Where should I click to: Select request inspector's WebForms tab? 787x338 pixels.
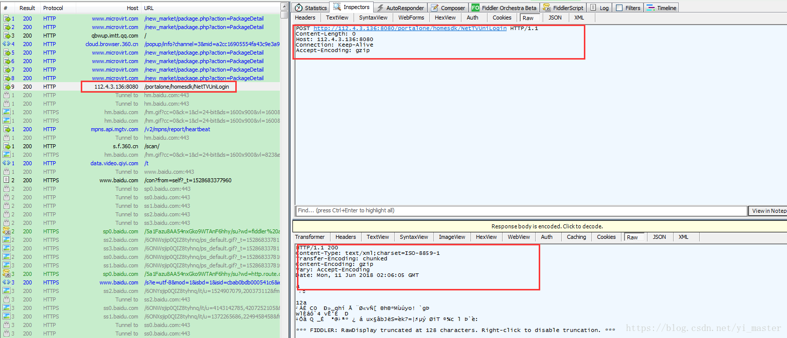coord(411,18)
